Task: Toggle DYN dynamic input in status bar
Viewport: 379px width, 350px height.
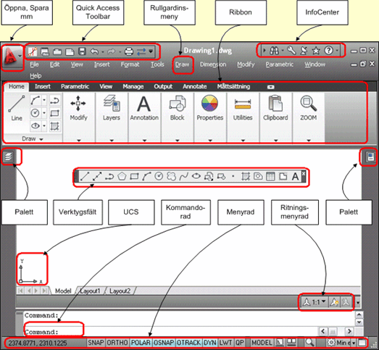Action: click(210, 343)
